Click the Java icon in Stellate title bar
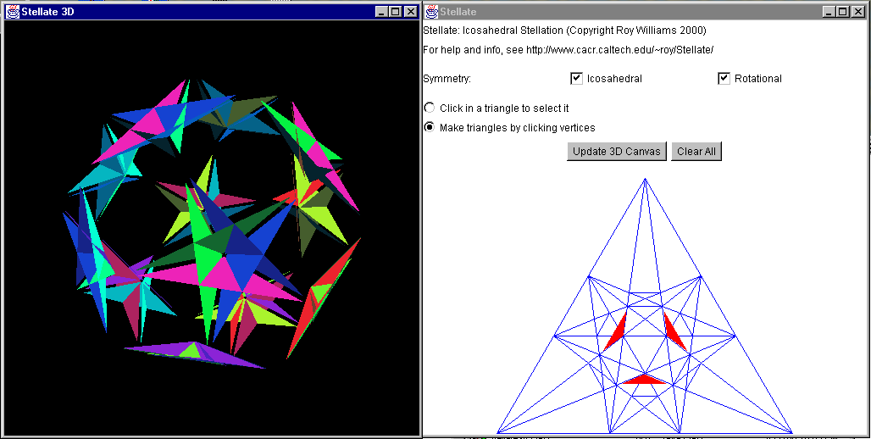This screenshot has height=439, width=871. pos(431,12)
